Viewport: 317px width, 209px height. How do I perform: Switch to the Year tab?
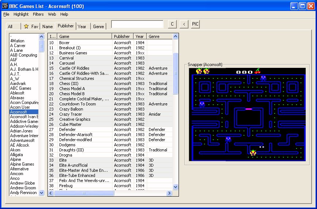tap(83, 27)
